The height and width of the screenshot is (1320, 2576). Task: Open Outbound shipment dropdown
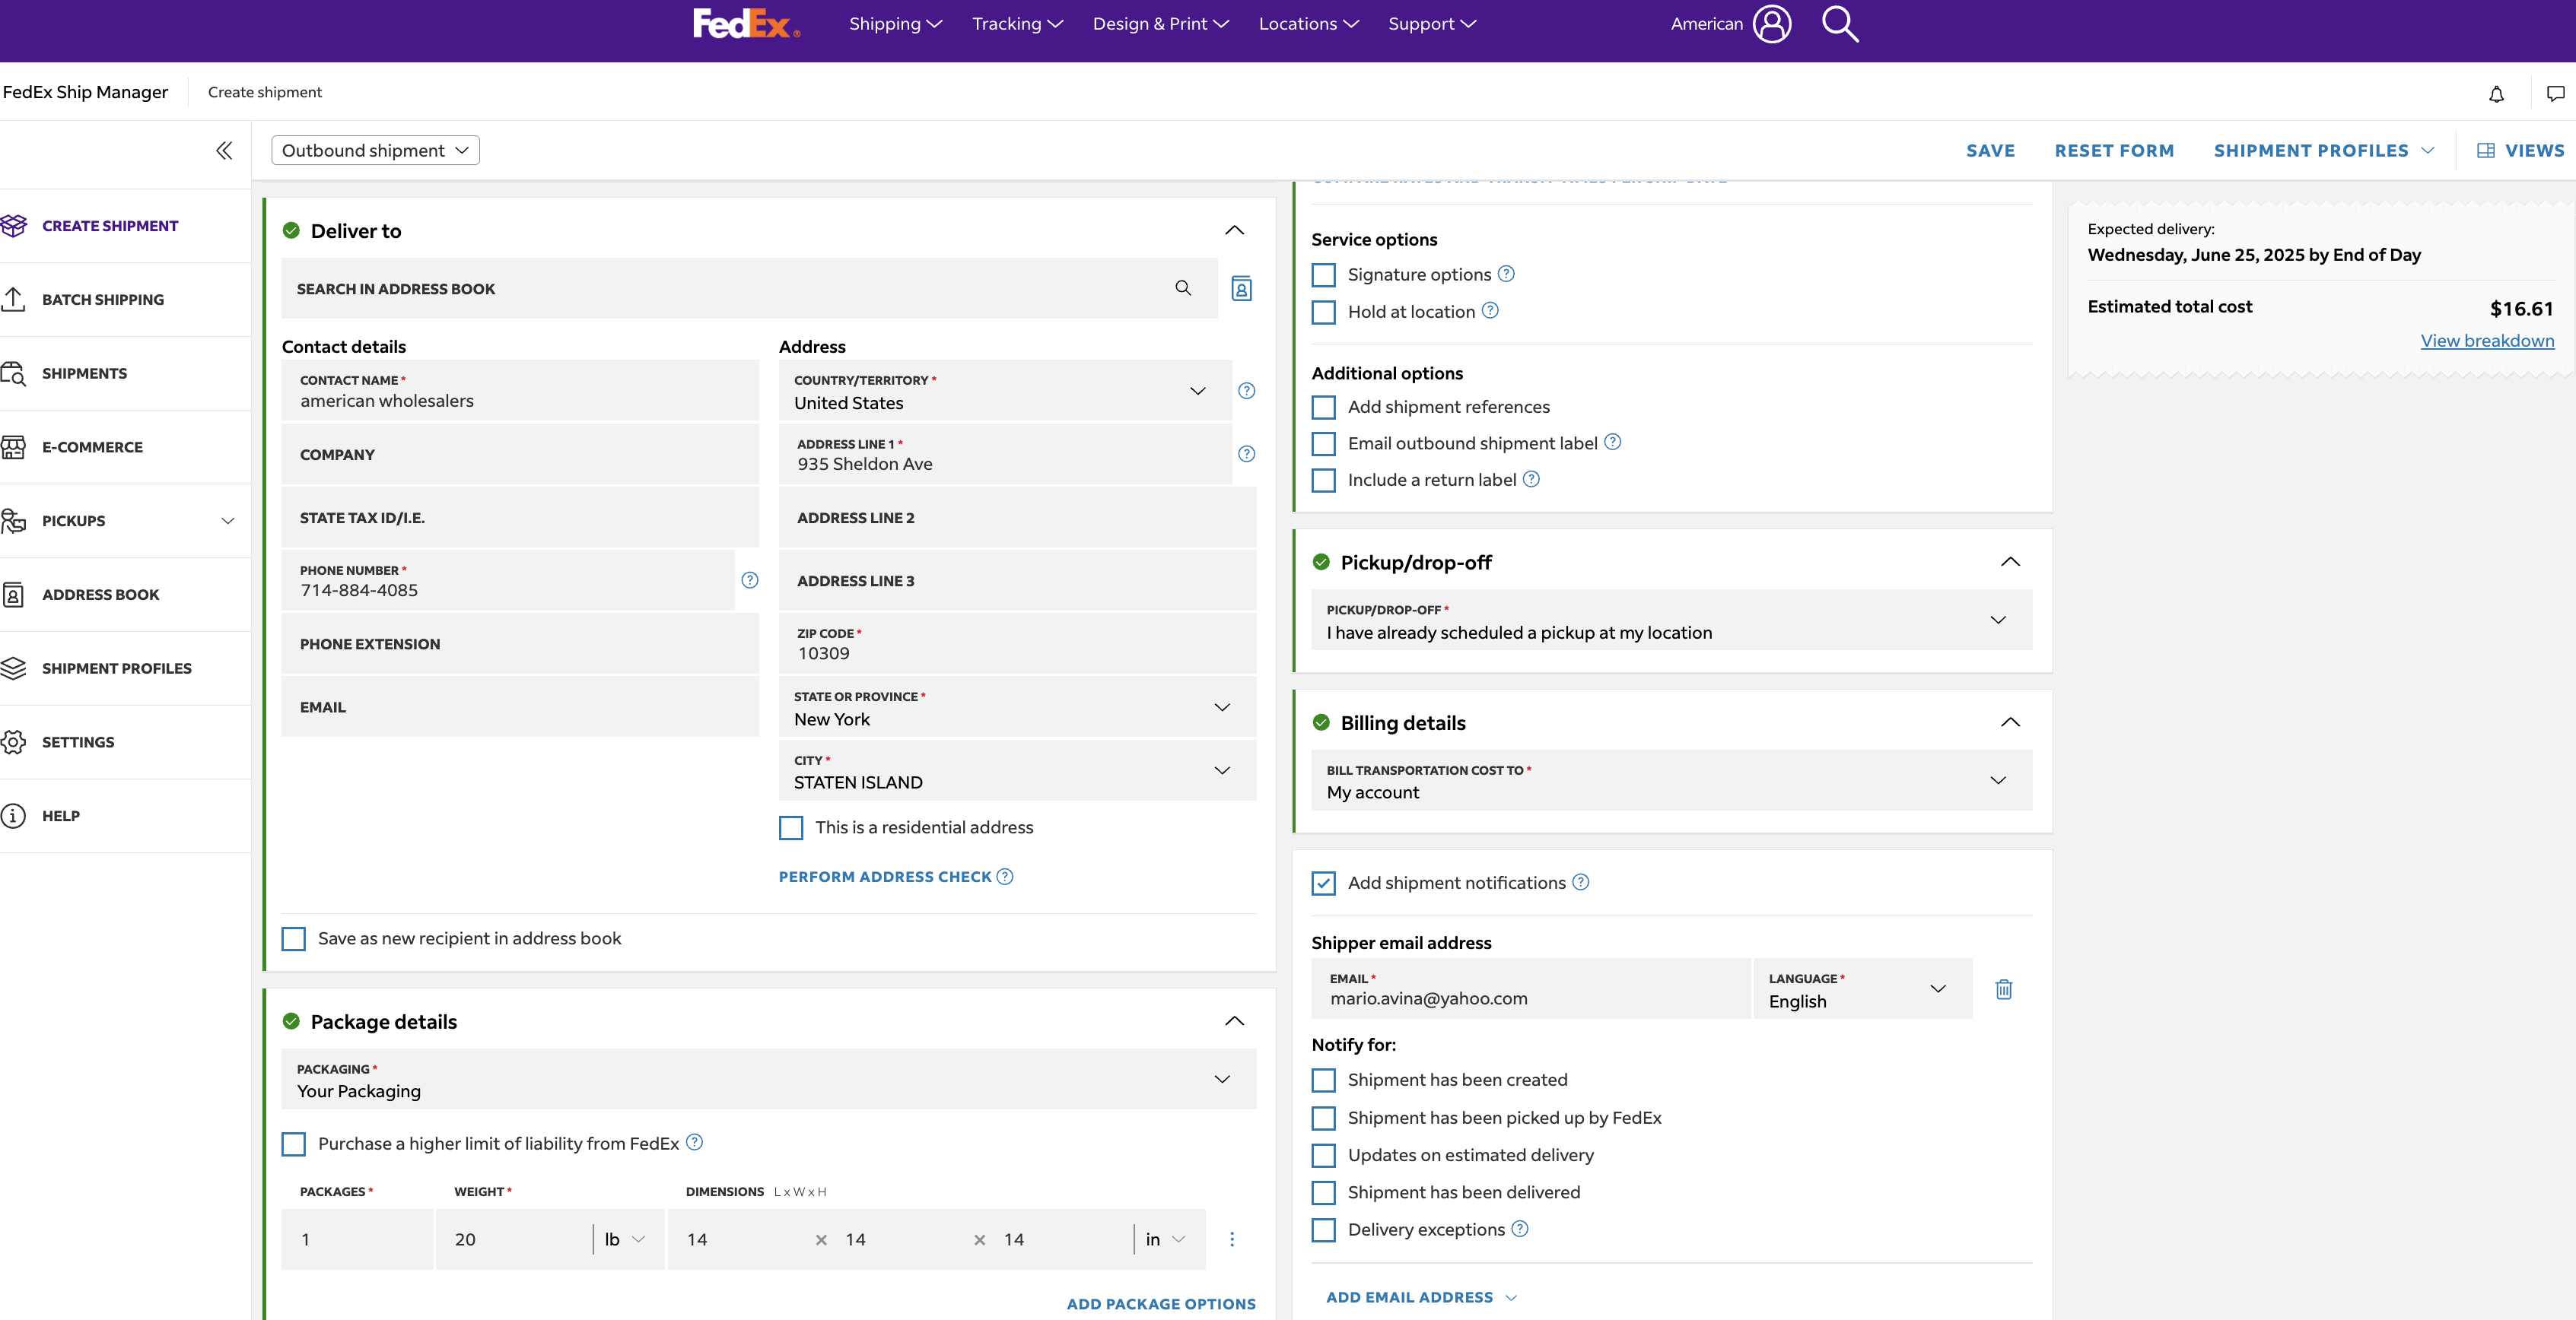pyautogui.click(x=375, y=150)
